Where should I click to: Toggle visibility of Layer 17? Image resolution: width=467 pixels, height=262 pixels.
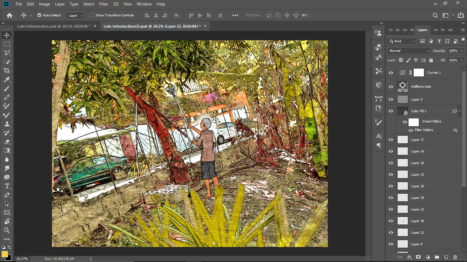pyautogui.click(x=391, y=140)
